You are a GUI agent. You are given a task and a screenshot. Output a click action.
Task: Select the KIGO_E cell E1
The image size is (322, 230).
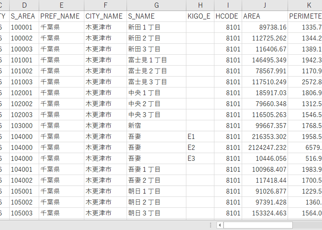click(200, 137)
